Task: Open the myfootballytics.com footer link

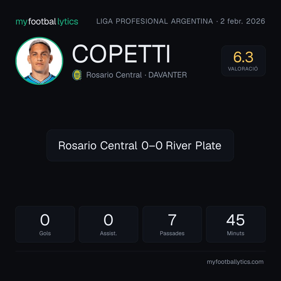Action: (235, 262)
